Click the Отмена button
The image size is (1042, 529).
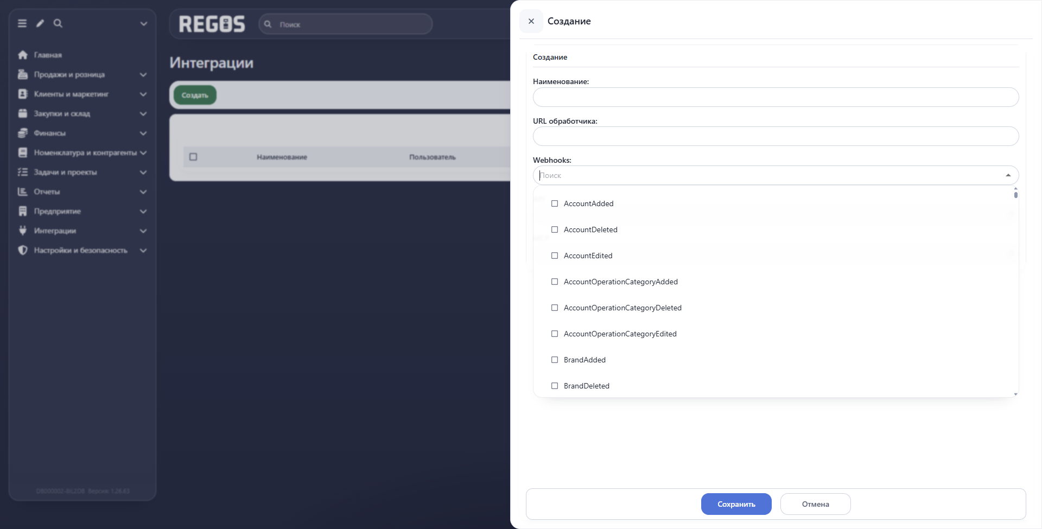[x=816, y=504]
